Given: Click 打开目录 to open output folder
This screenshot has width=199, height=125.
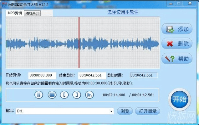Looking at the screenshot, I should pyautogui.click(x=148, y=111).
